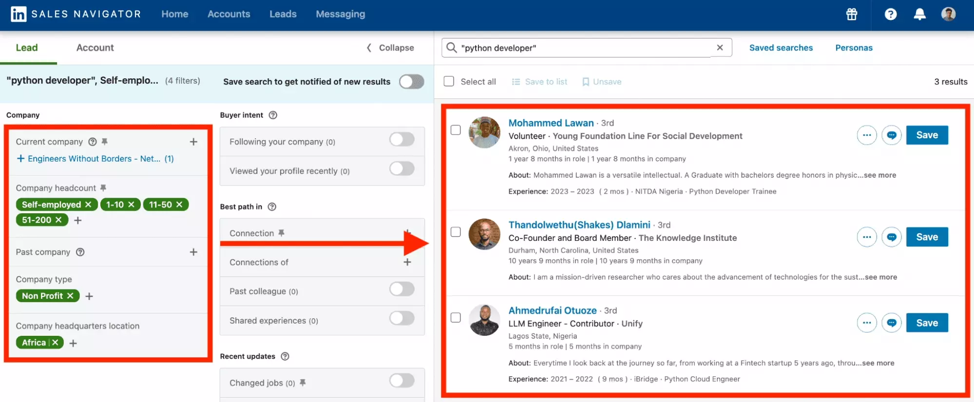This screenshot has height=402, width=974.
Task: Open the gift icon in top bar
Action: [x=851, y=14]
